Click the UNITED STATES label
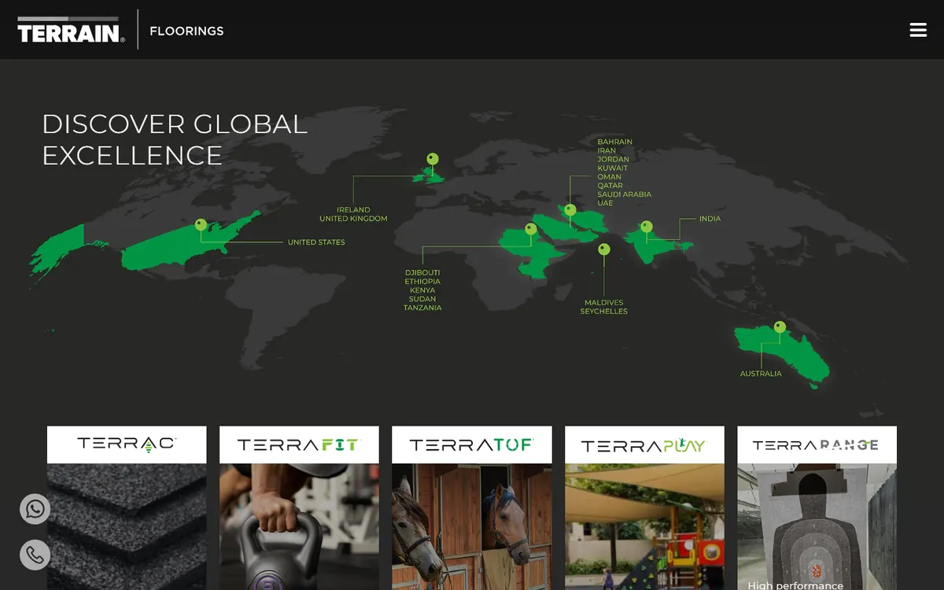The height and width of the screenshot is (590, 944). 316,242
